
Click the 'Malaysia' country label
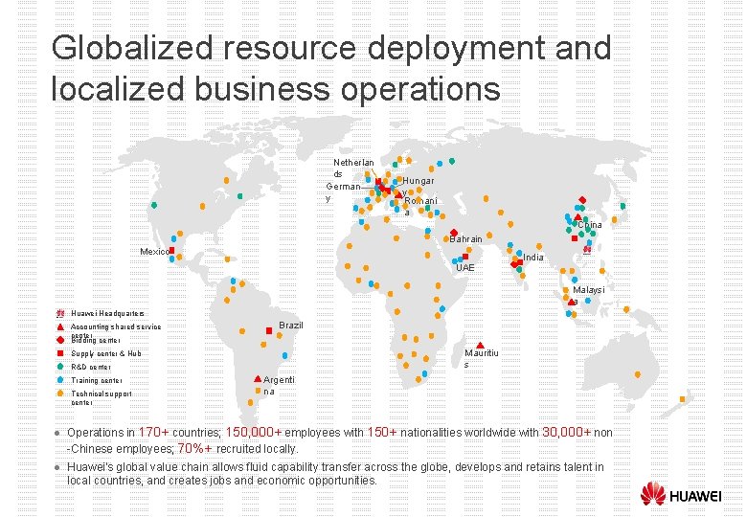pyautogui.click(x=588, y=295)
